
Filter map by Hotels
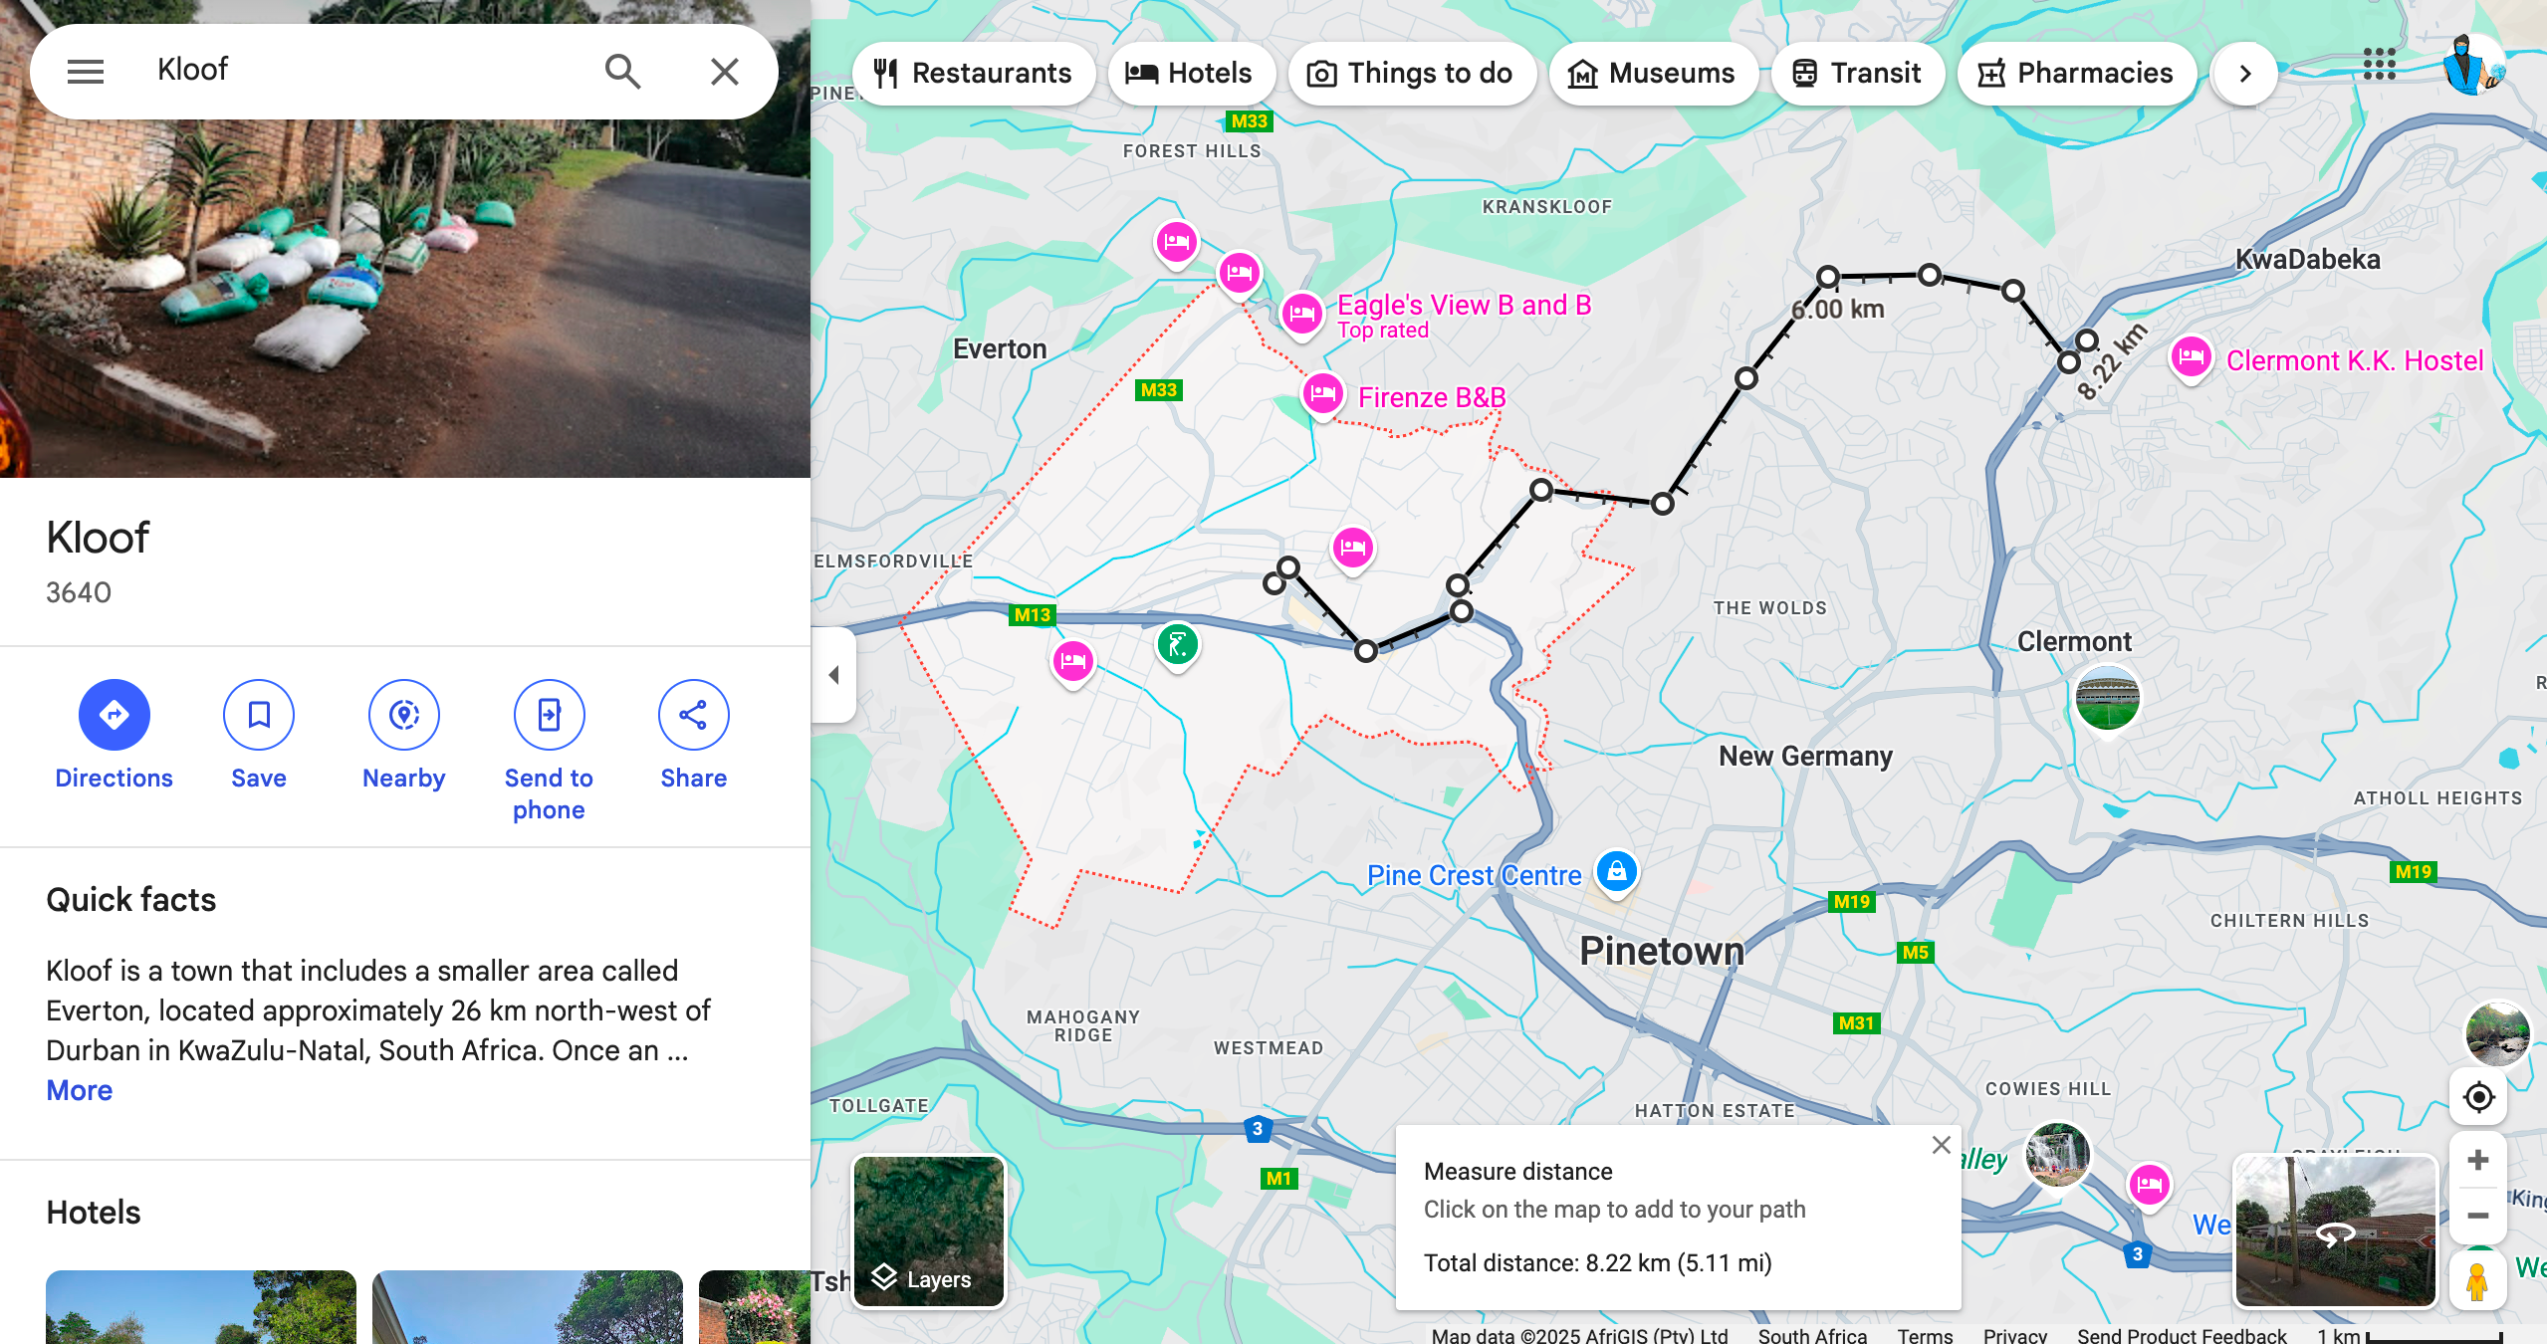1190,74
